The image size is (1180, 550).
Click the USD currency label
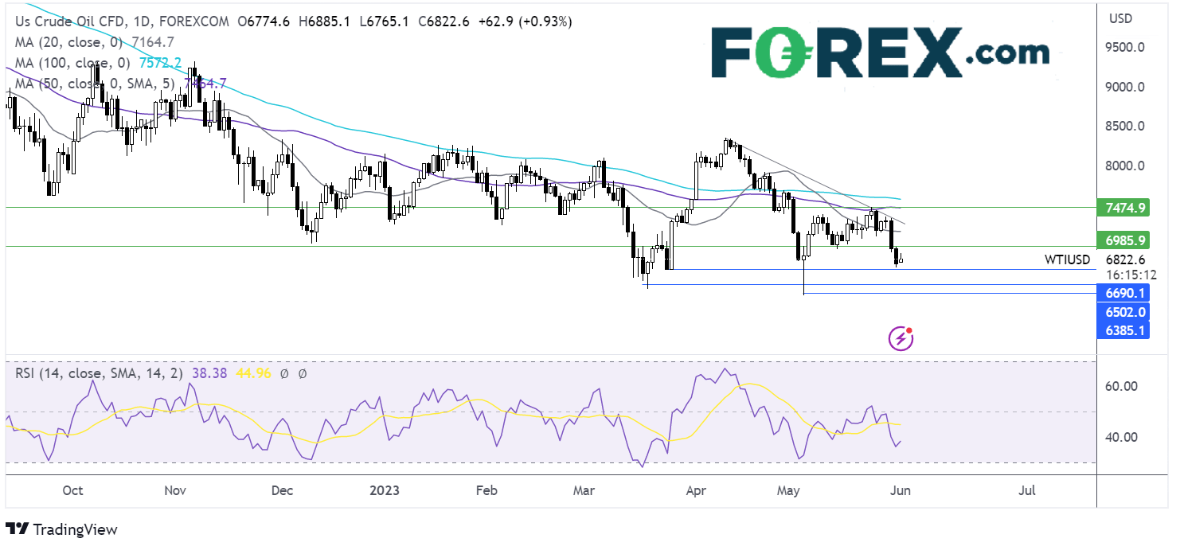pyautogui.click(x=1121, y=18)
